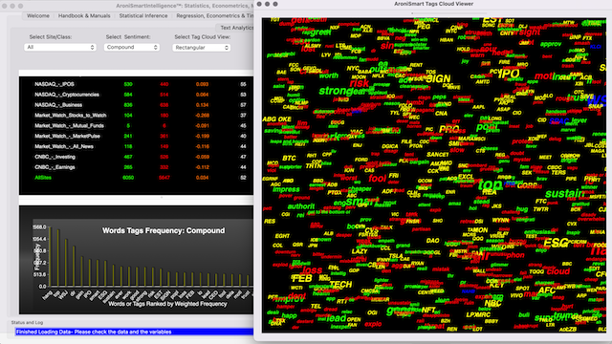
Task: Click the red risk tag in the cloud
Action: [360, 83]
